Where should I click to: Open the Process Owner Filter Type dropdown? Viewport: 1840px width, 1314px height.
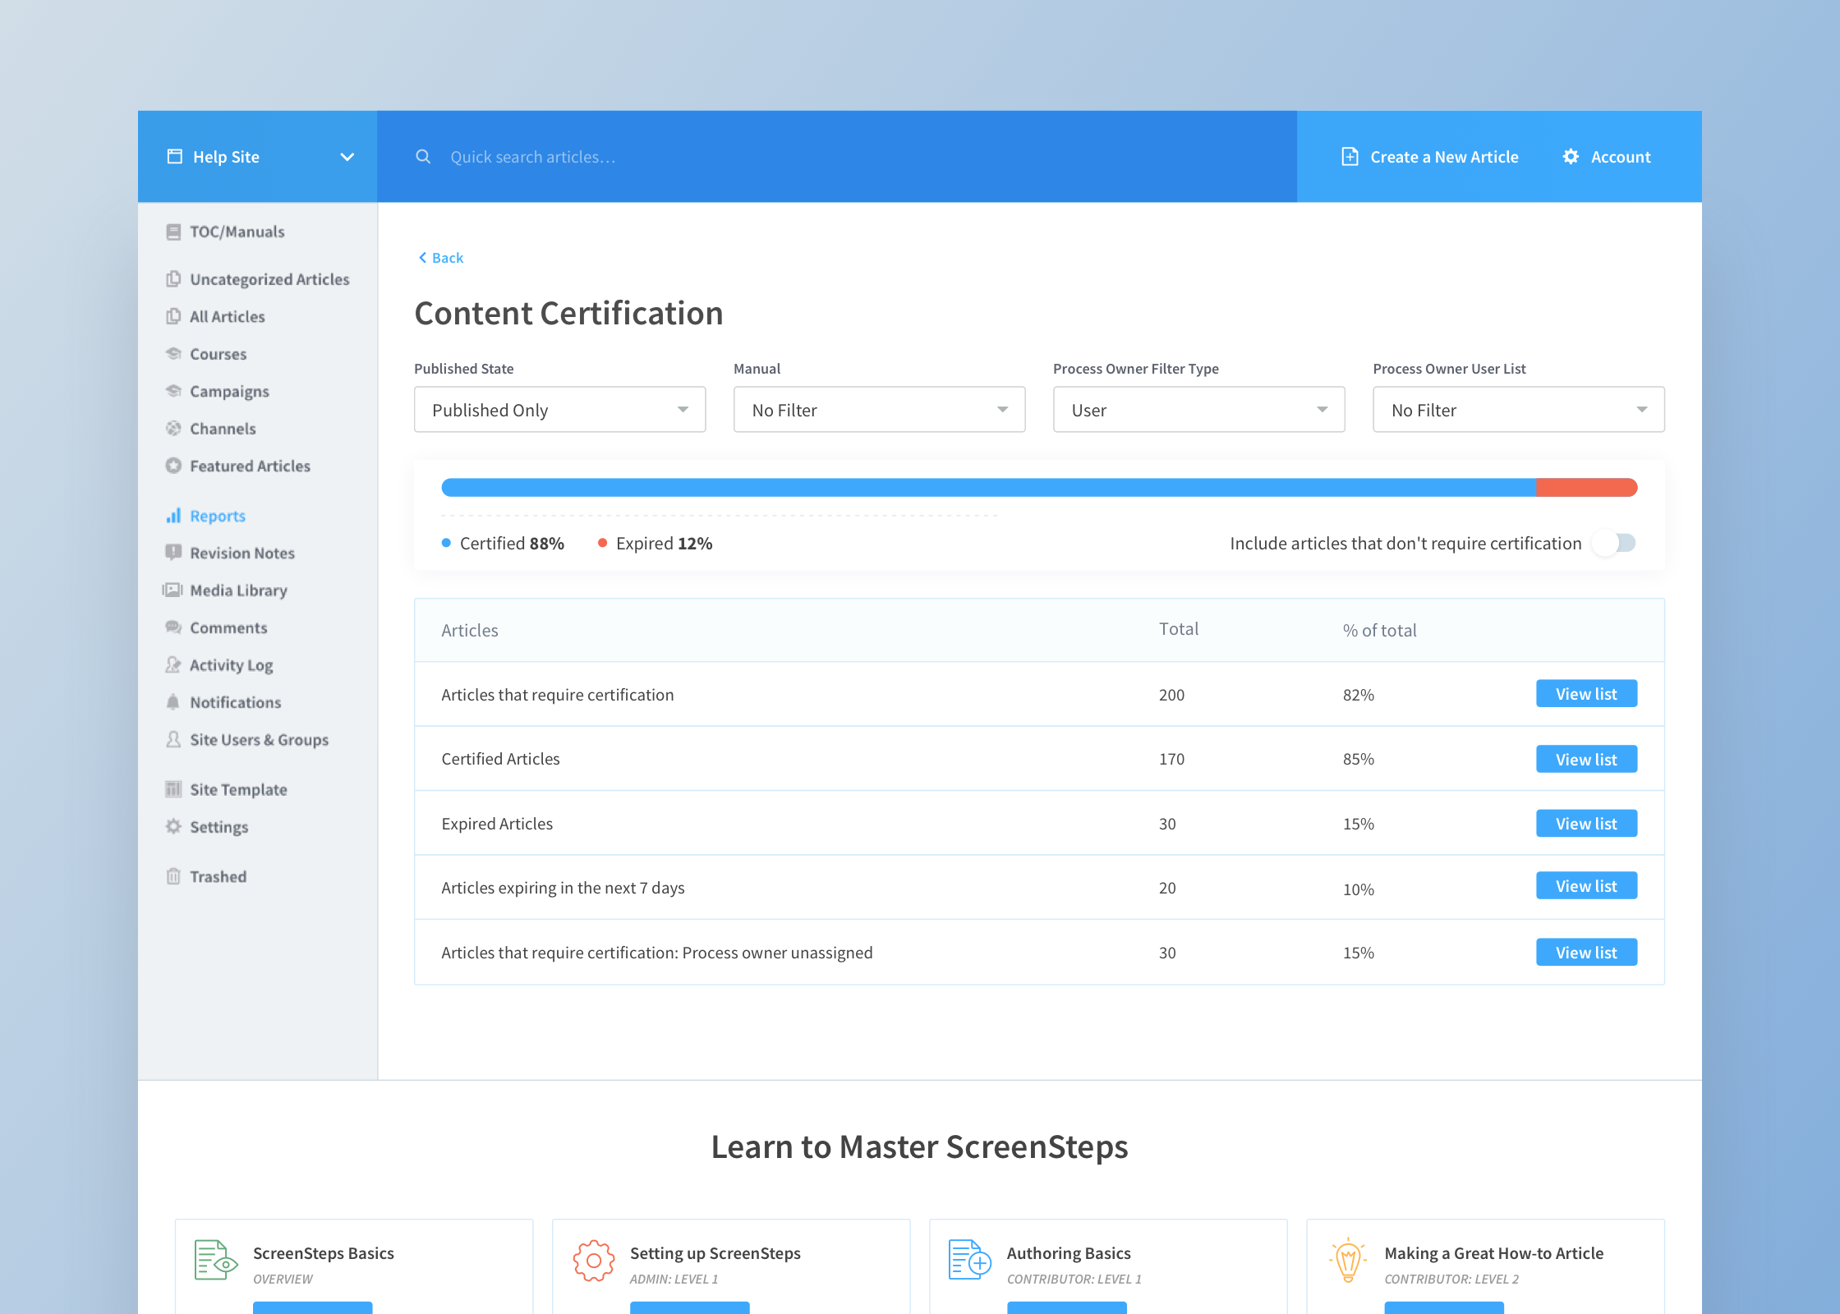1198,410
